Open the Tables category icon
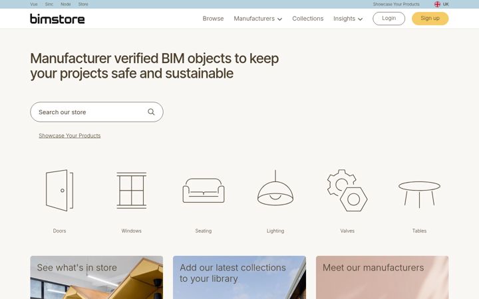The width and height of the screenshot is (479, 299). point(419,195)
